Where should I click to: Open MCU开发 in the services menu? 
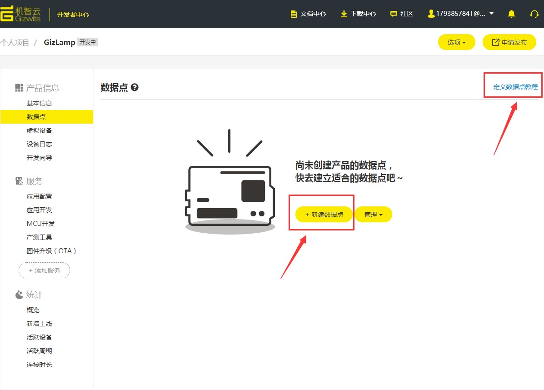40,224
